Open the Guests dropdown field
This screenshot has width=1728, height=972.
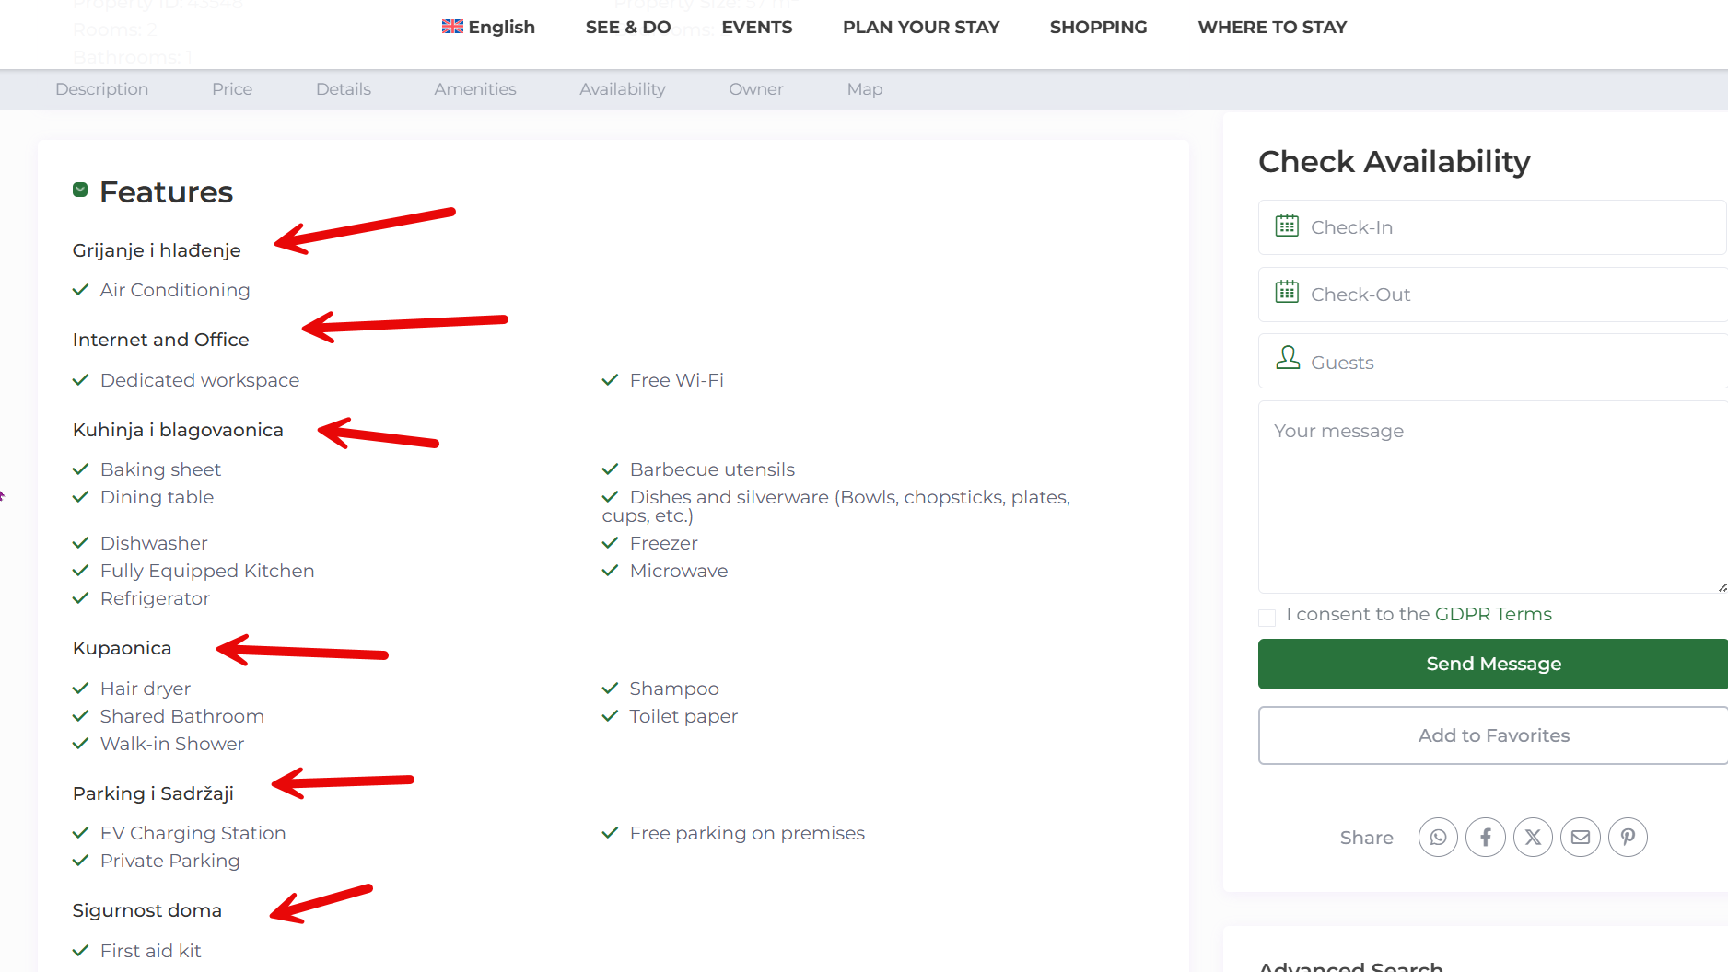tap(1492, 362)
